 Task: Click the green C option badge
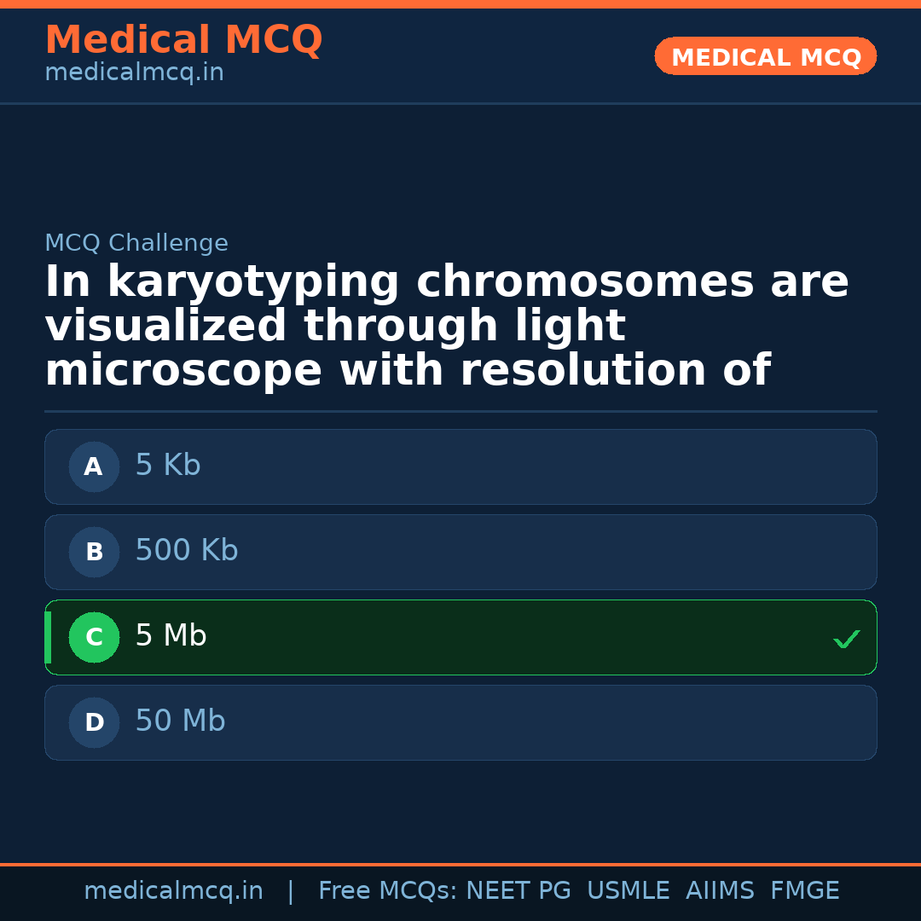[94, 637]
